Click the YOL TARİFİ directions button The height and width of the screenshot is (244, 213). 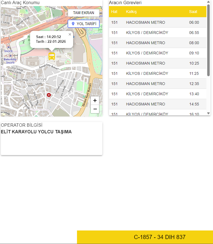(83, 24)
